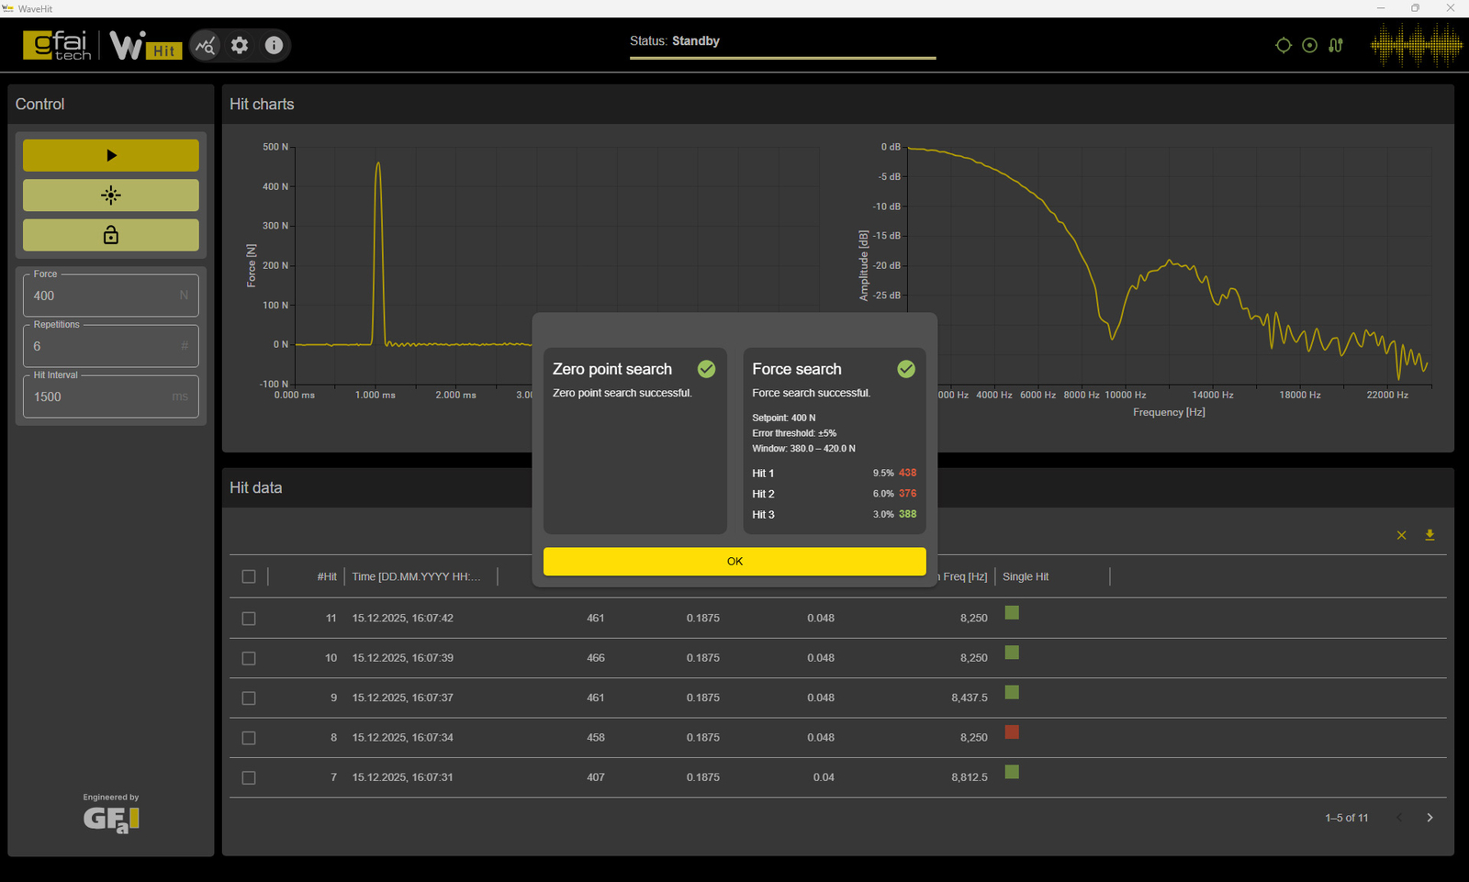Viewport: 1469px width, 882px height.
Task: Clear hit data with the yellow X icon
Action: [x=1401, y=535]
